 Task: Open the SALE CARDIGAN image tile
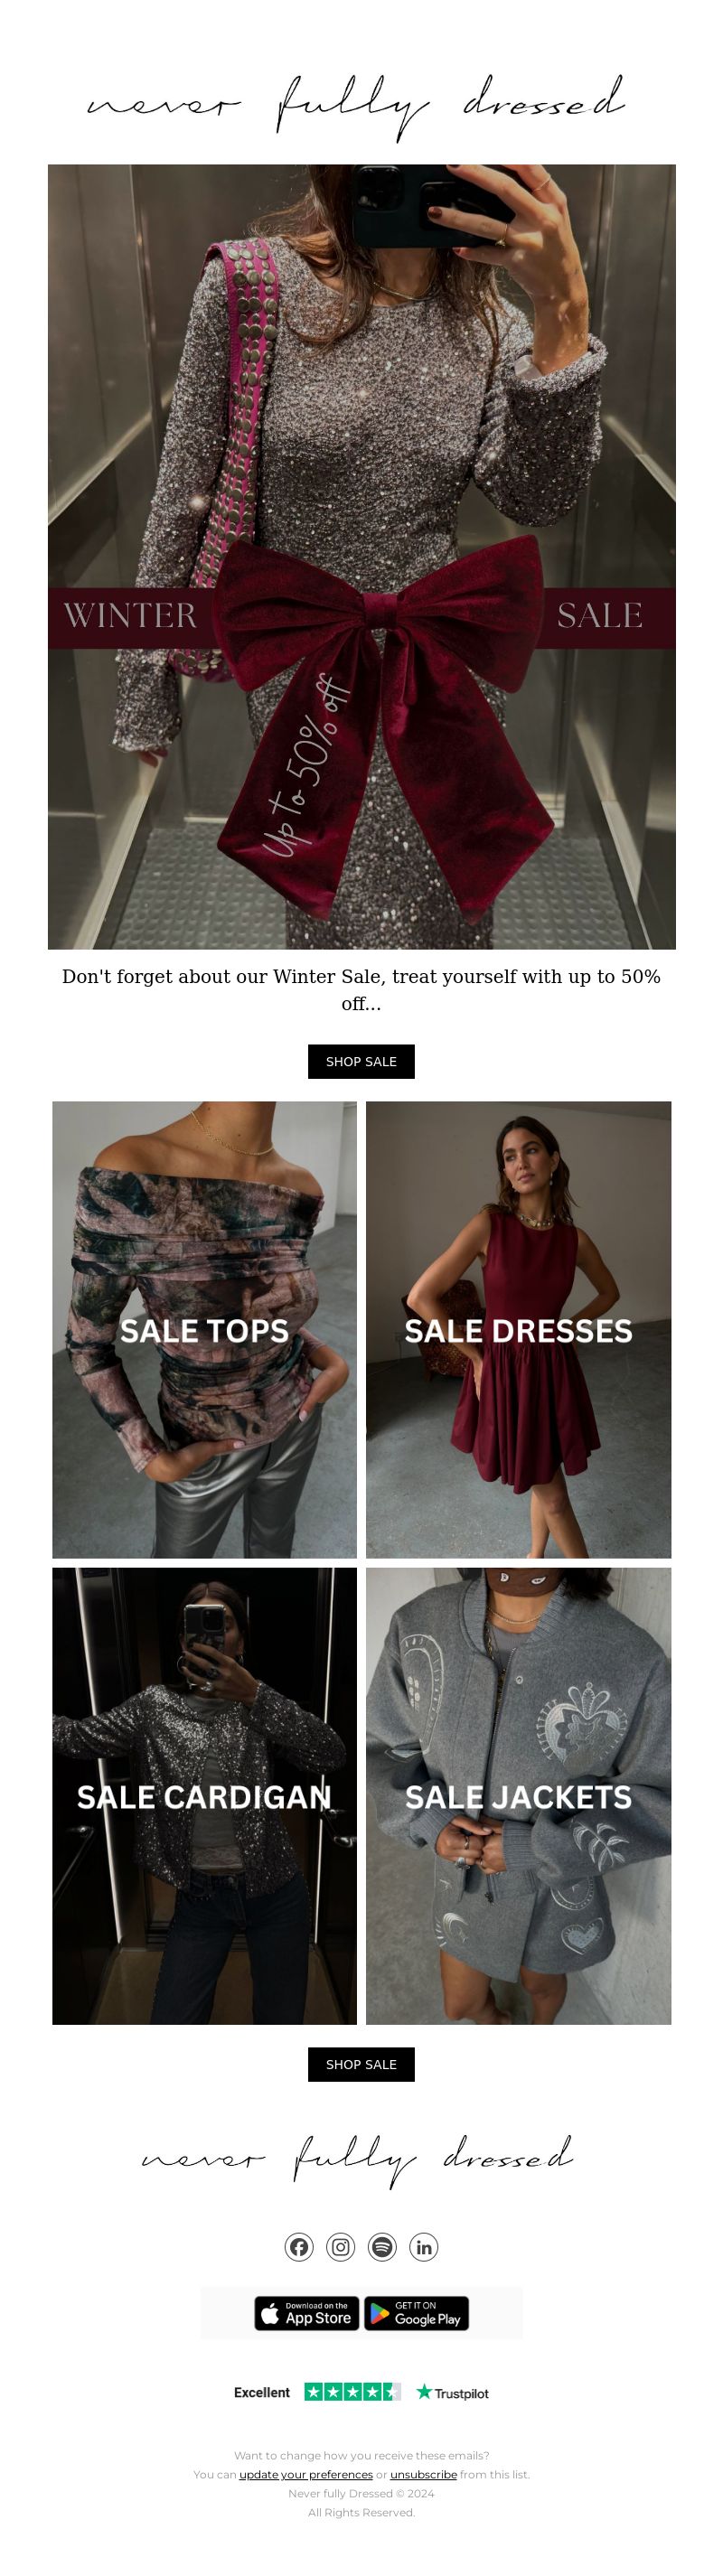point(204,1796)
